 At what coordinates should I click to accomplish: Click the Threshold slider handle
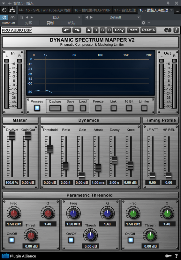[x=50, y=149]
